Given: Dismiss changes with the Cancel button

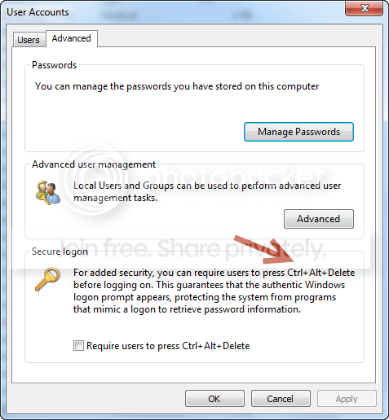Looking at the screenshot, I should 281,399.
